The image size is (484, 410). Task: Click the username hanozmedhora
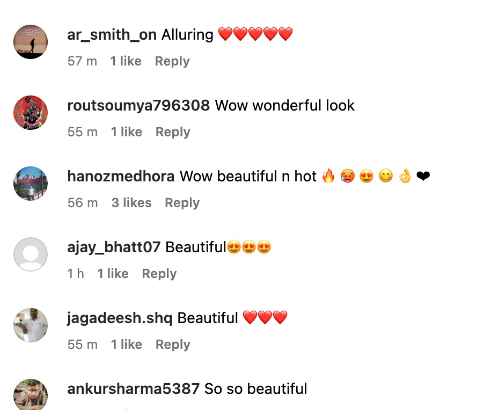click(x=121, y=176)
